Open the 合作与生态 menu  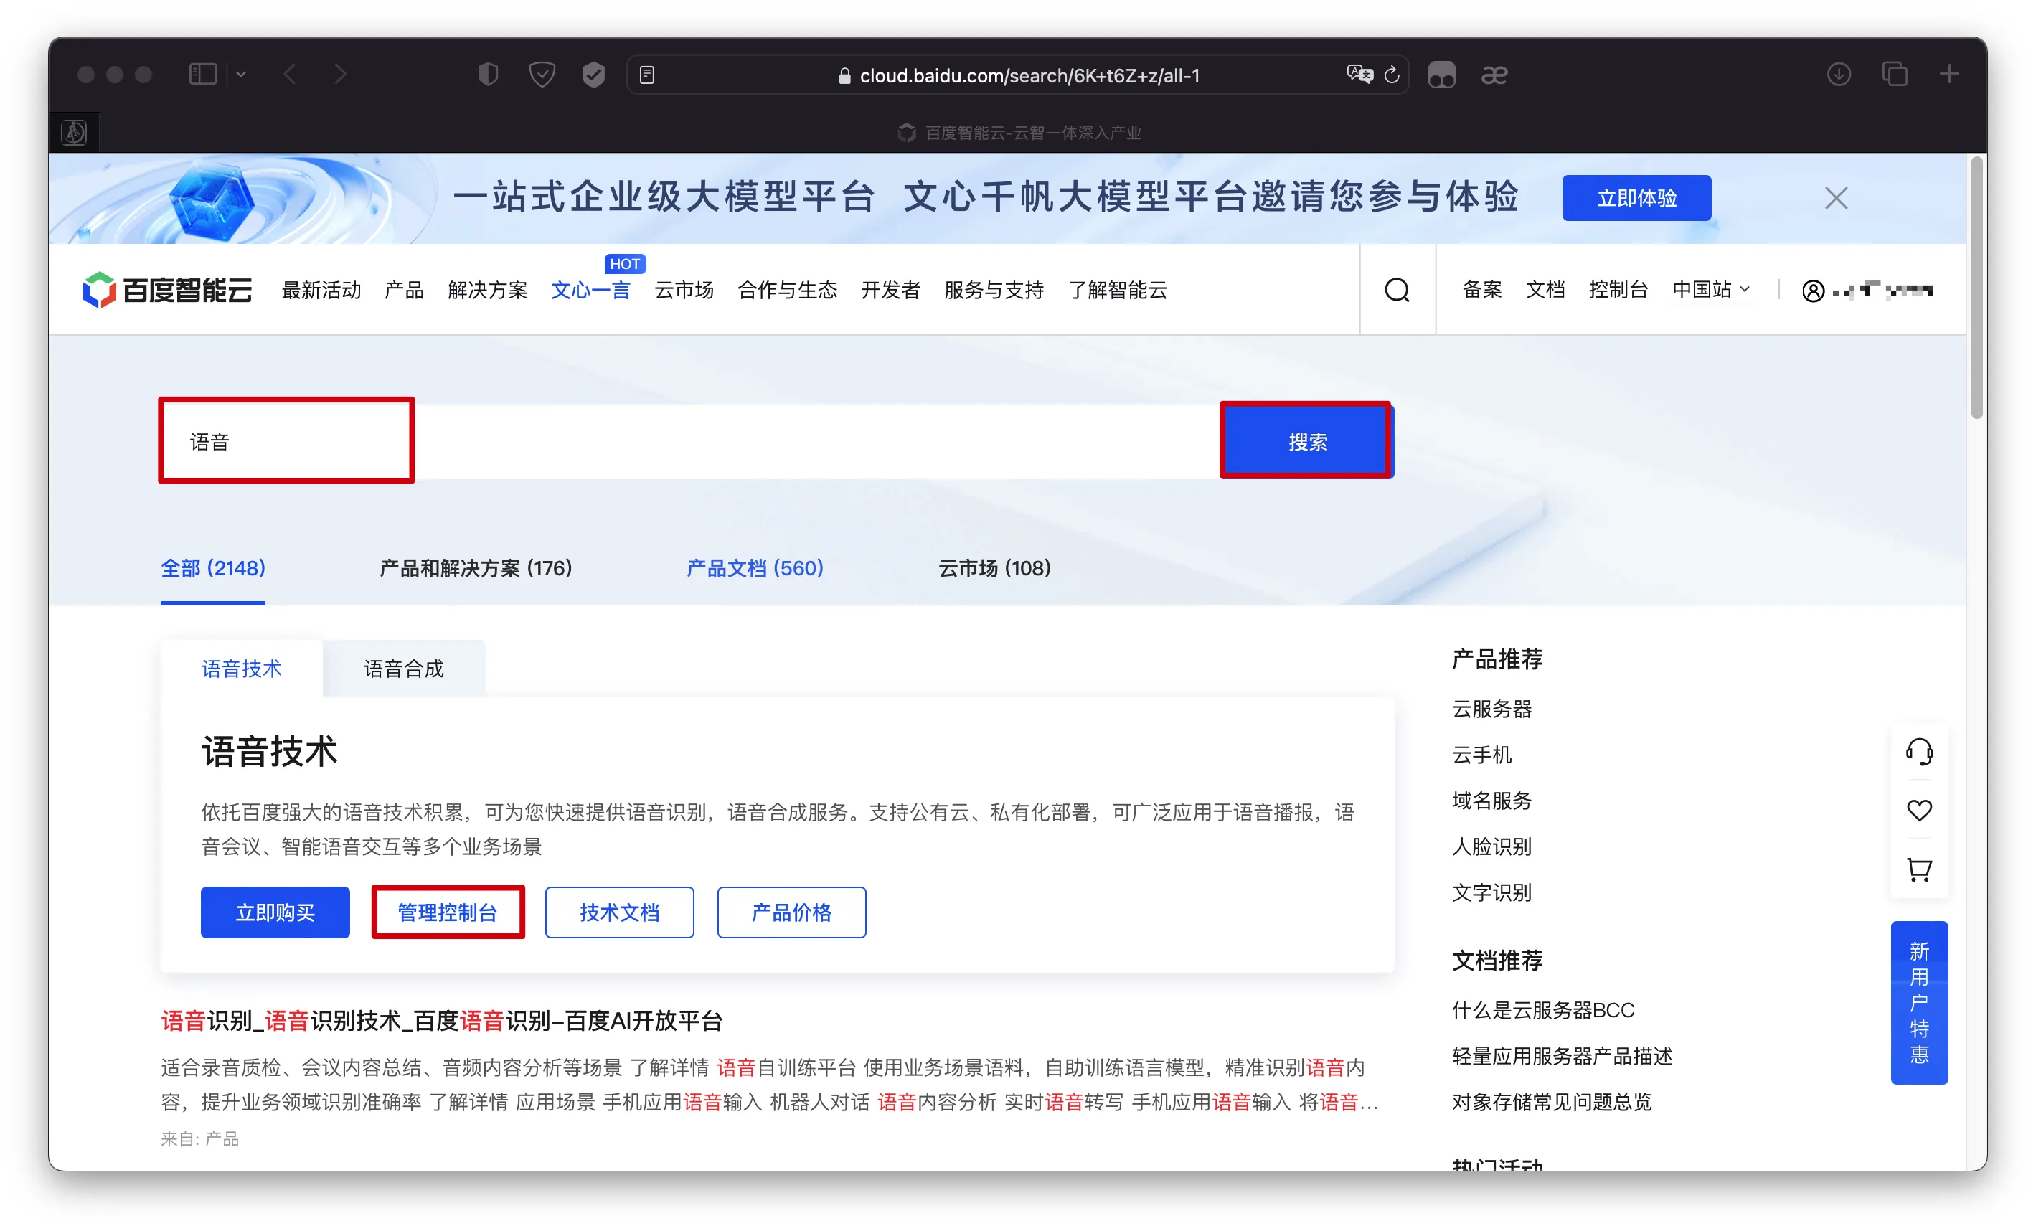point(788,290)
